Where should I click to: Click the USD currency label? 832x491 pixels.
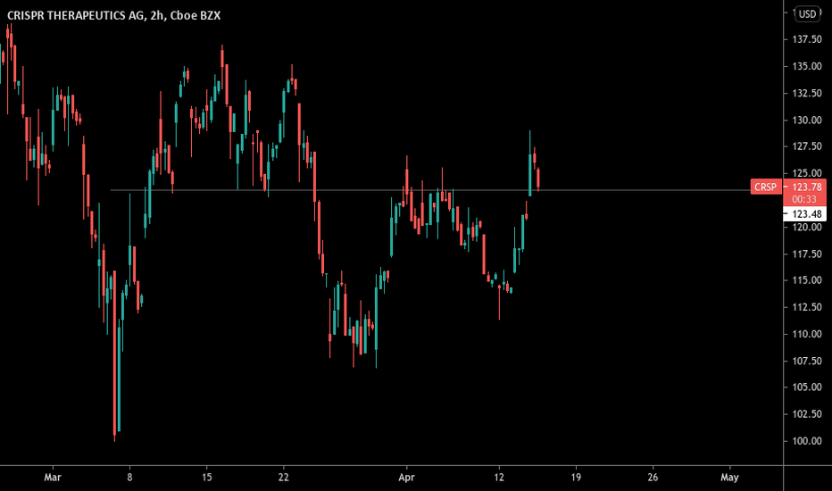[807, 13]
